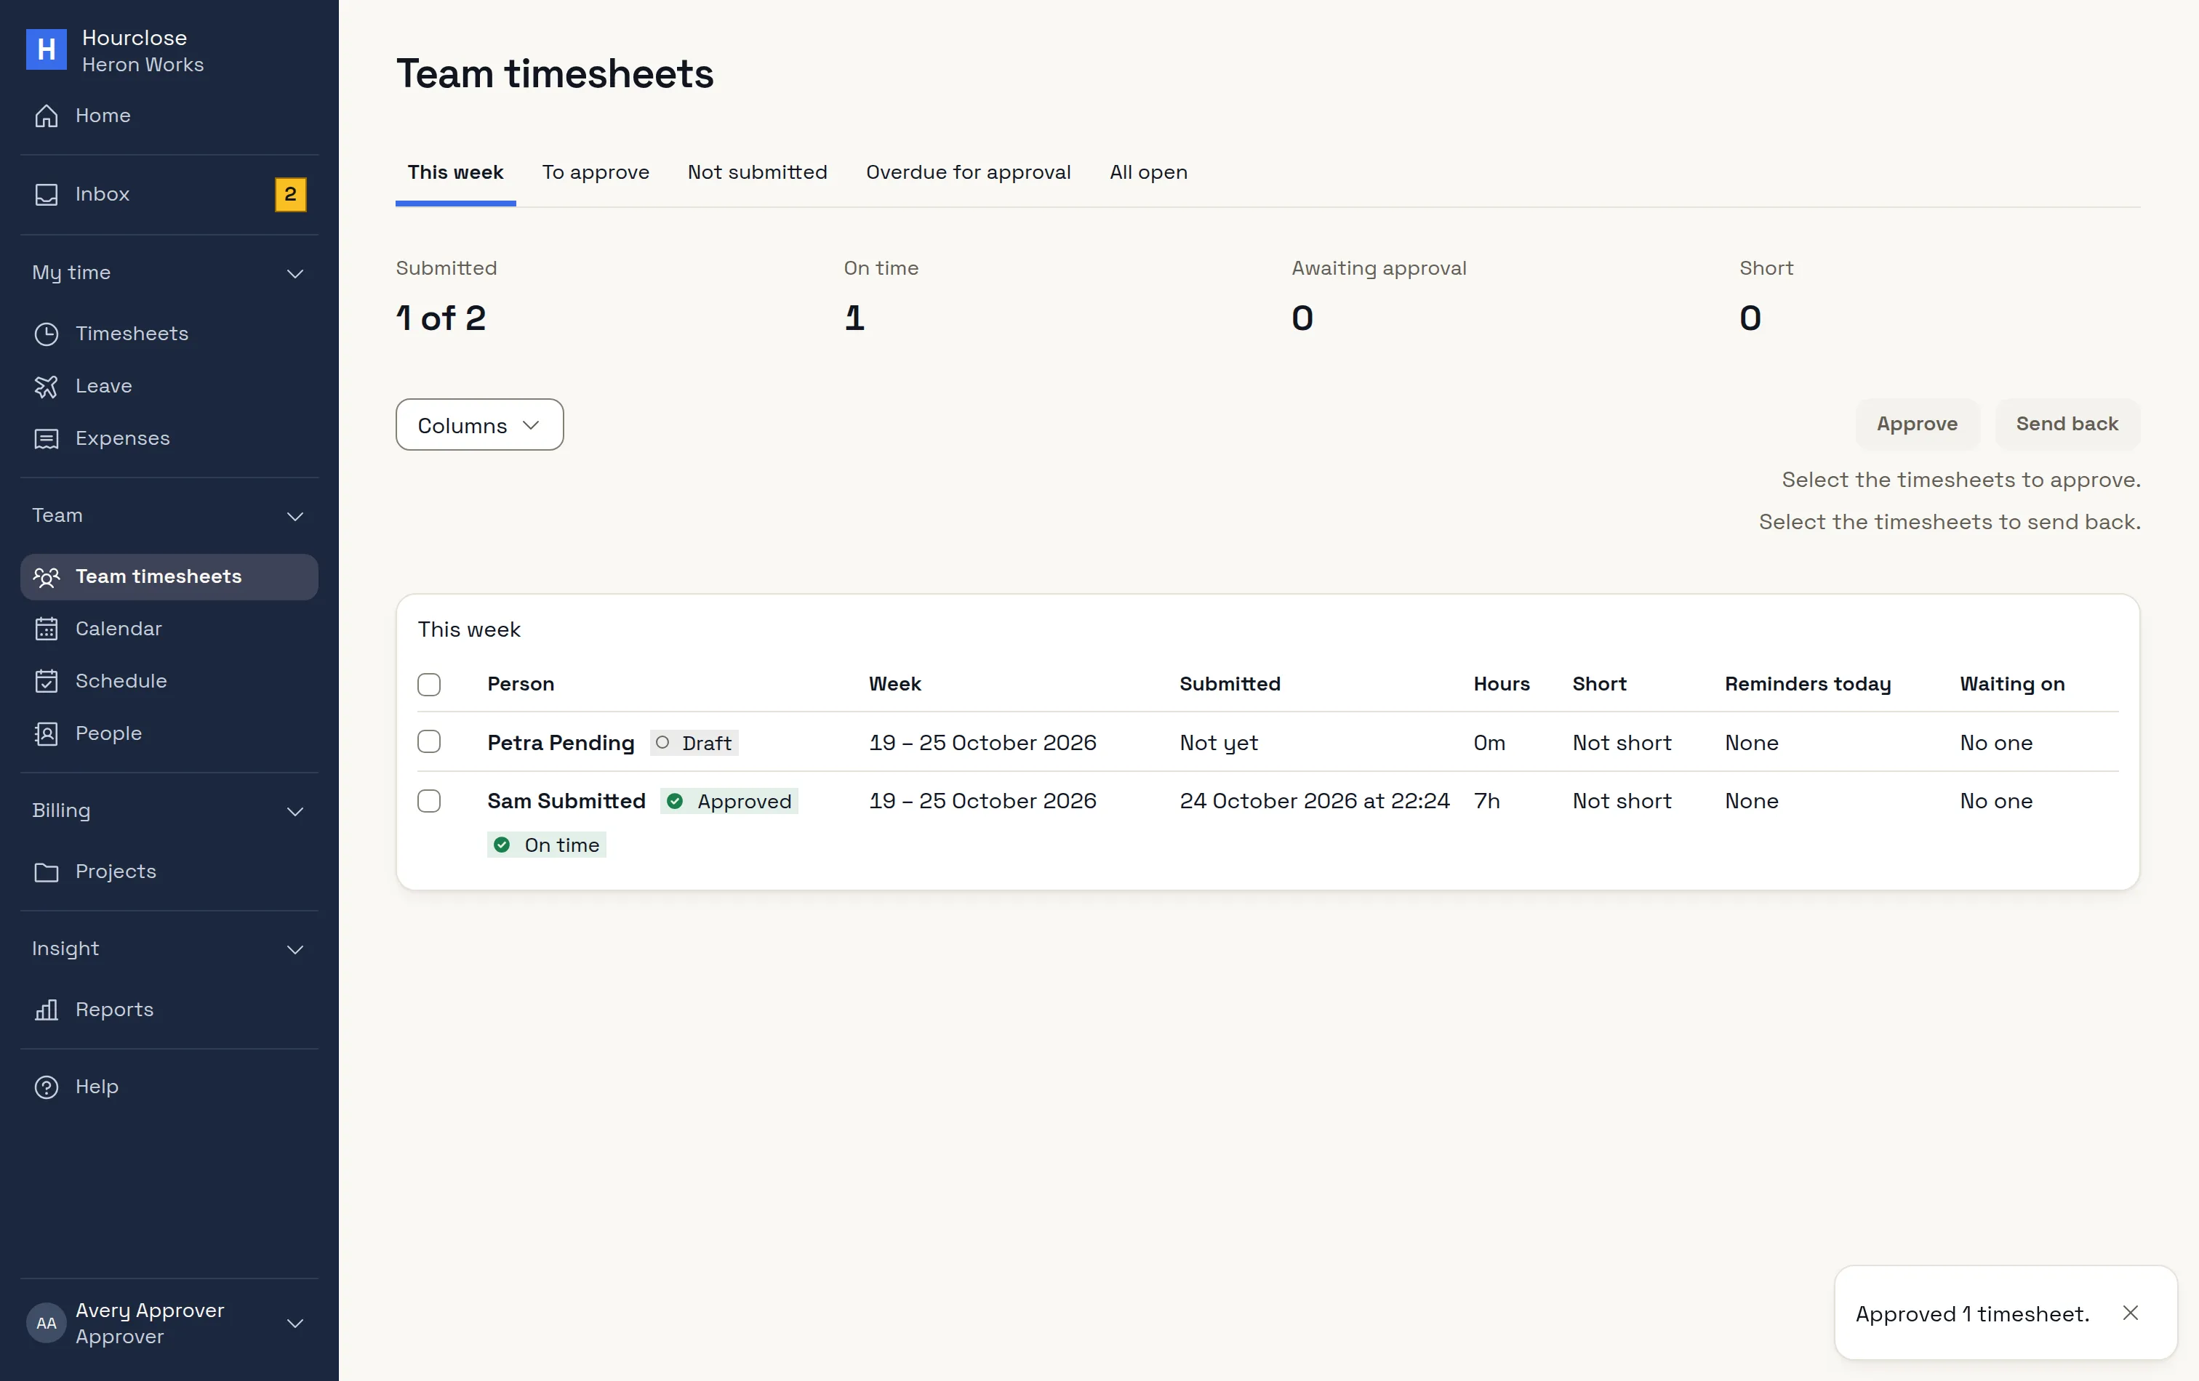
Task: Click the On time badge
Action: coord(547,845)
